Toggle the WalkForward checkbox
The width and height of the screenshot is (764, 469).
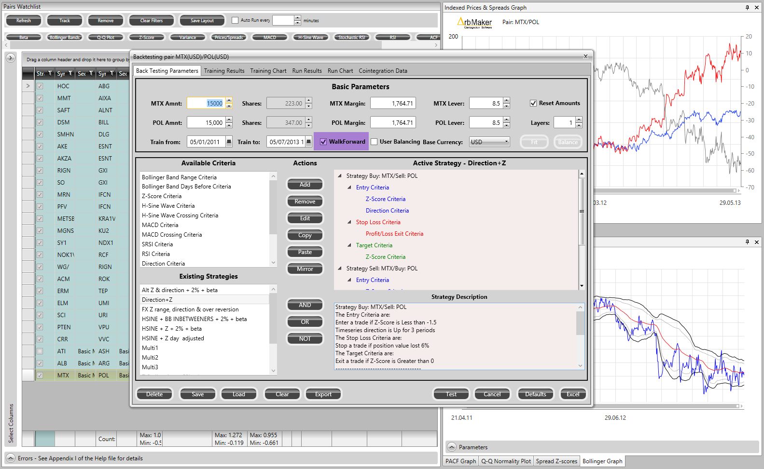click(323, 142)
